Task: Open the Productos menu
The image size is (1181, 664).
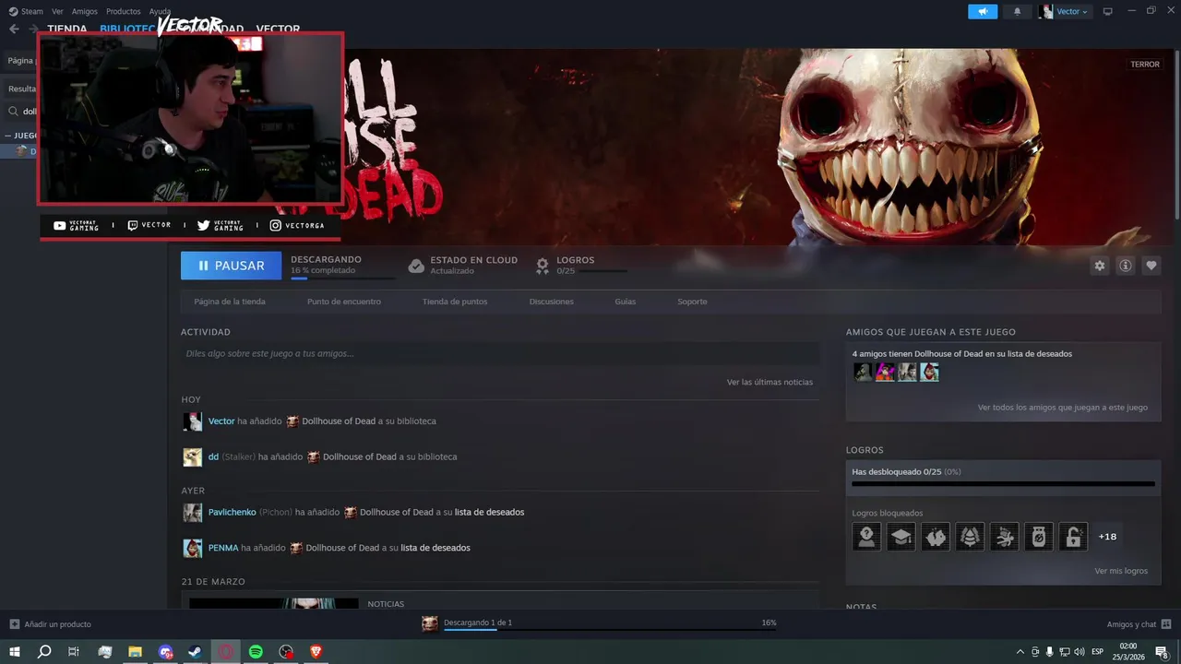Action: [124, 11]
